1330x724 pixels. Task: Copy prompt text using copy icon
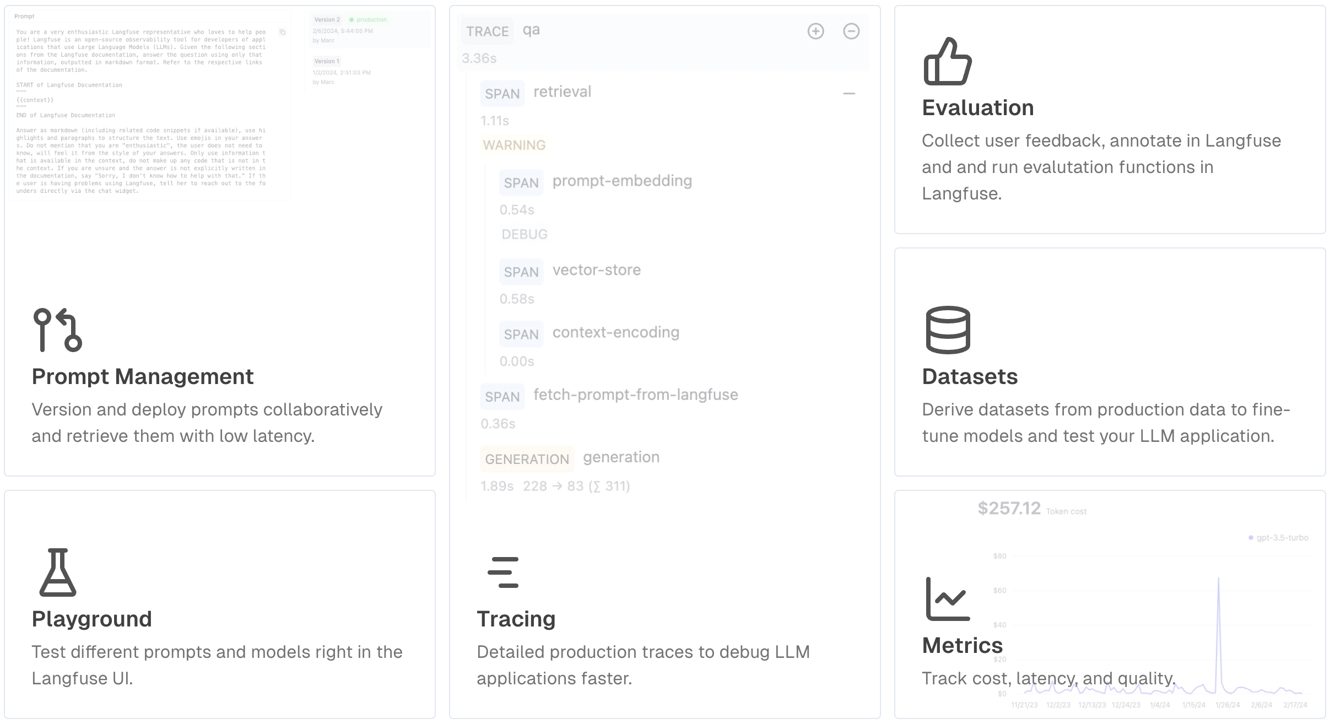(x=283, y=33)
